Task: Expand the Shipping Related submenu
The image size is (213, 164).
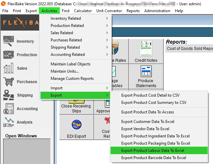Action: point(76,47)
